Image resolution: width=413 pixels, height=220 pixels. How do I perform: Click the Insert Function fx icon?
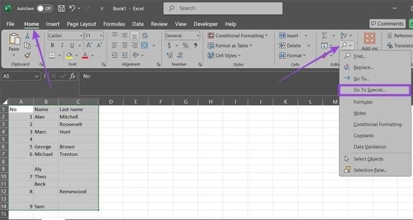[x=73, y=76]
